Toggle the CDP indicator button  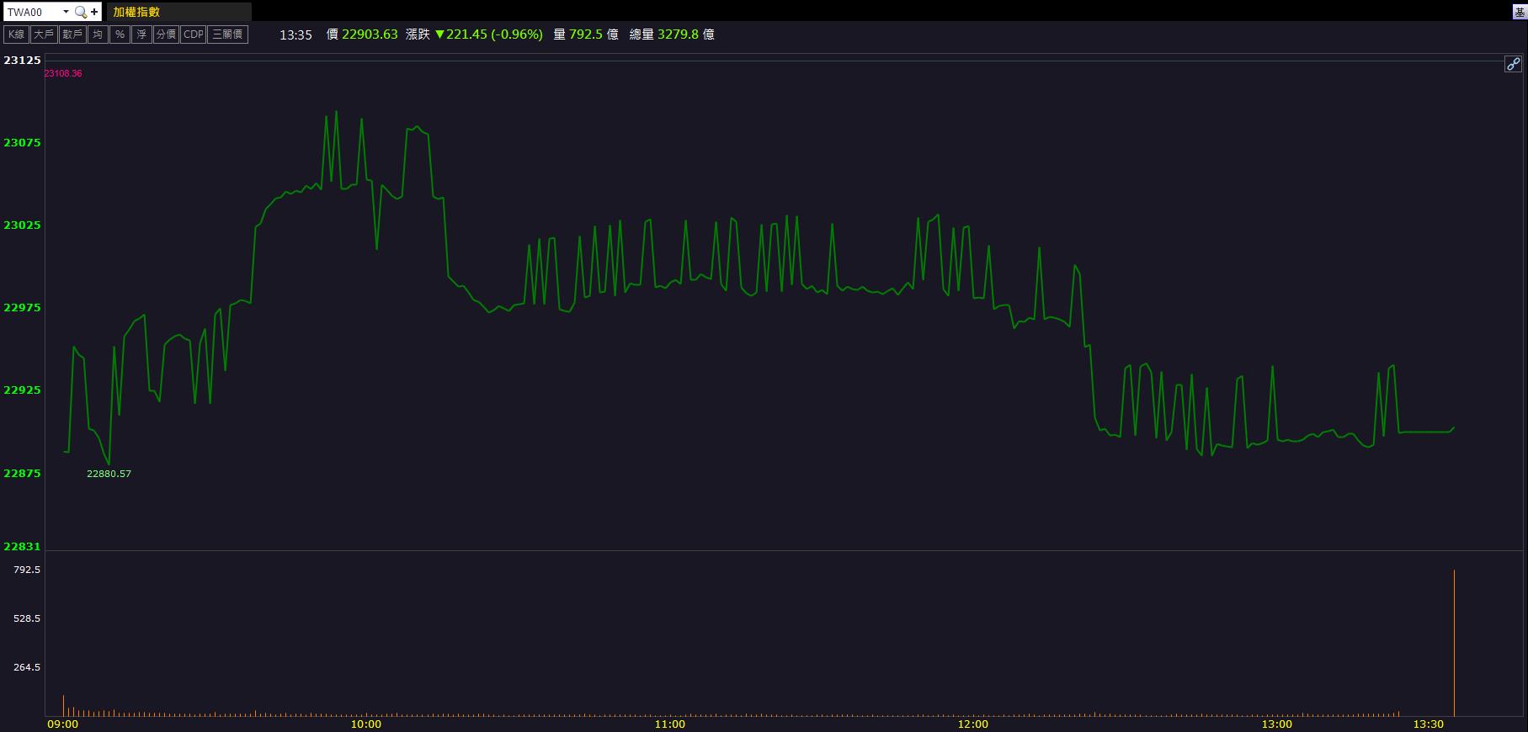tap(194, 34)
